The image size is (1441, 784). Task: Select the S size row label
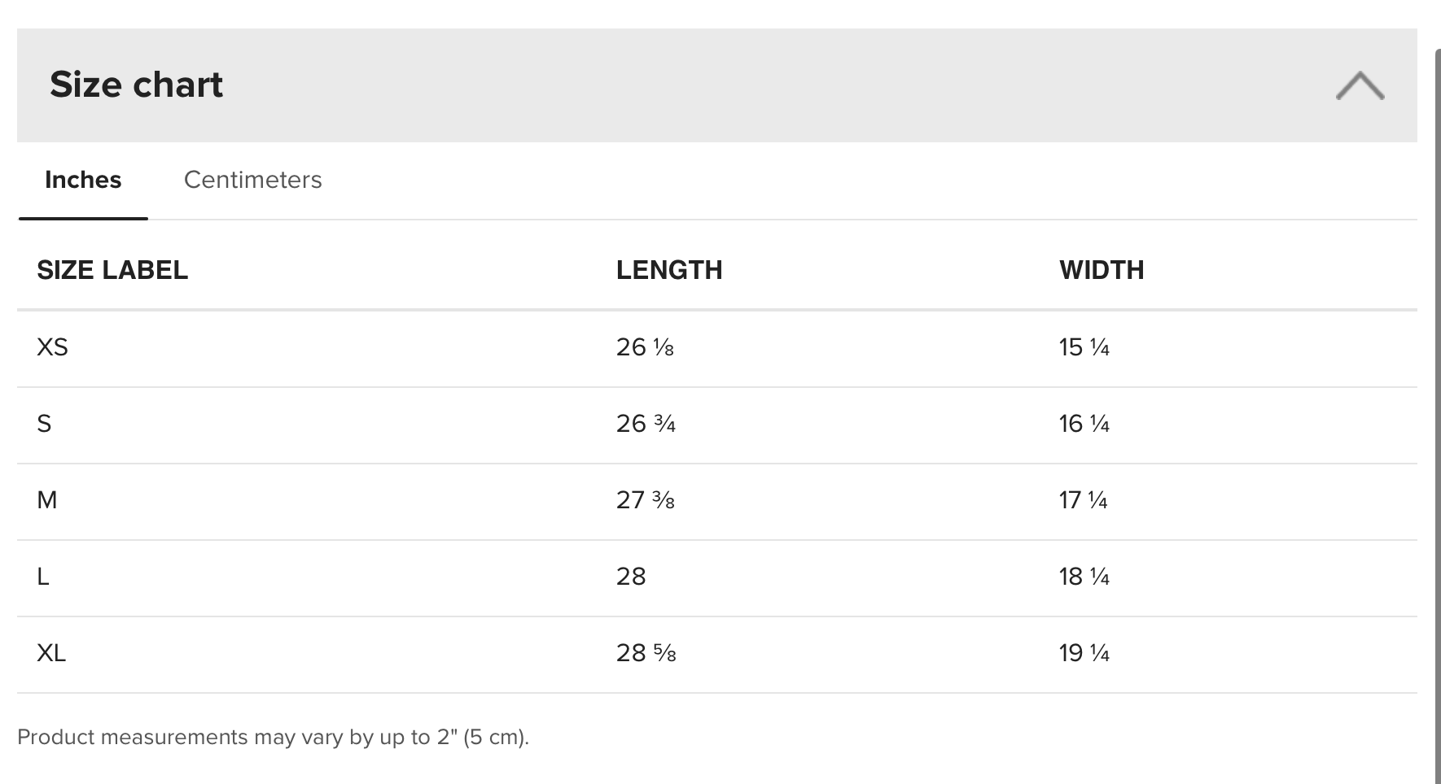(44, 424)
